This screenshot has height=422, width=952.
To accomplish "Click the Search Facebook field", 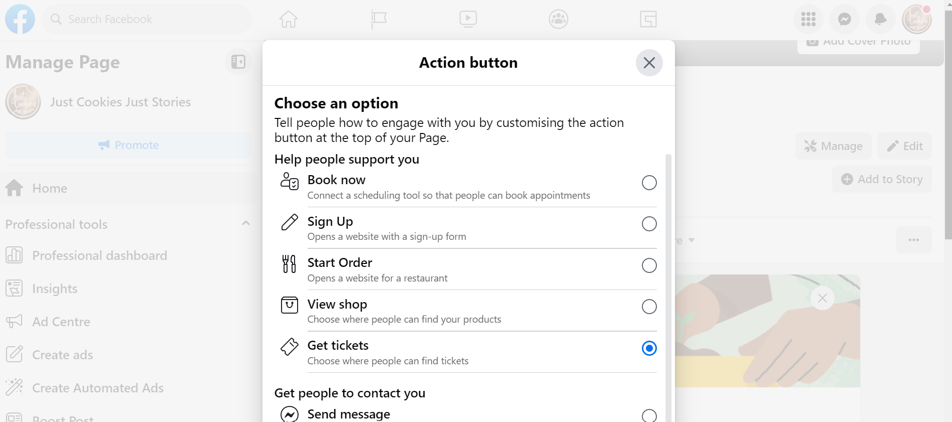I will coord(147,19).
